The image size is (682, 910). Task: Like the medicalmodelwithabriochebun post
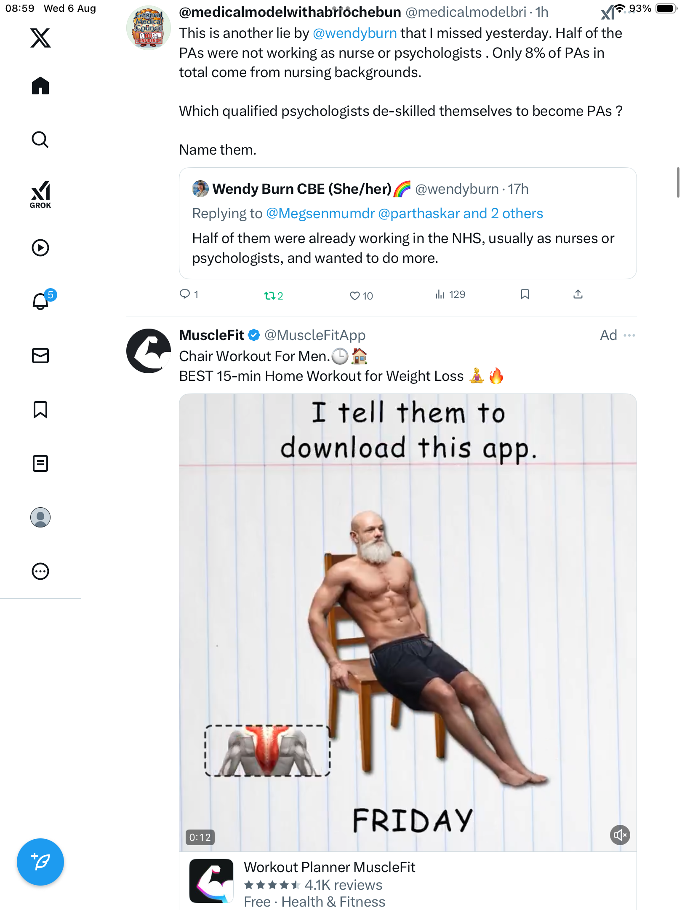tap(355, 295)
